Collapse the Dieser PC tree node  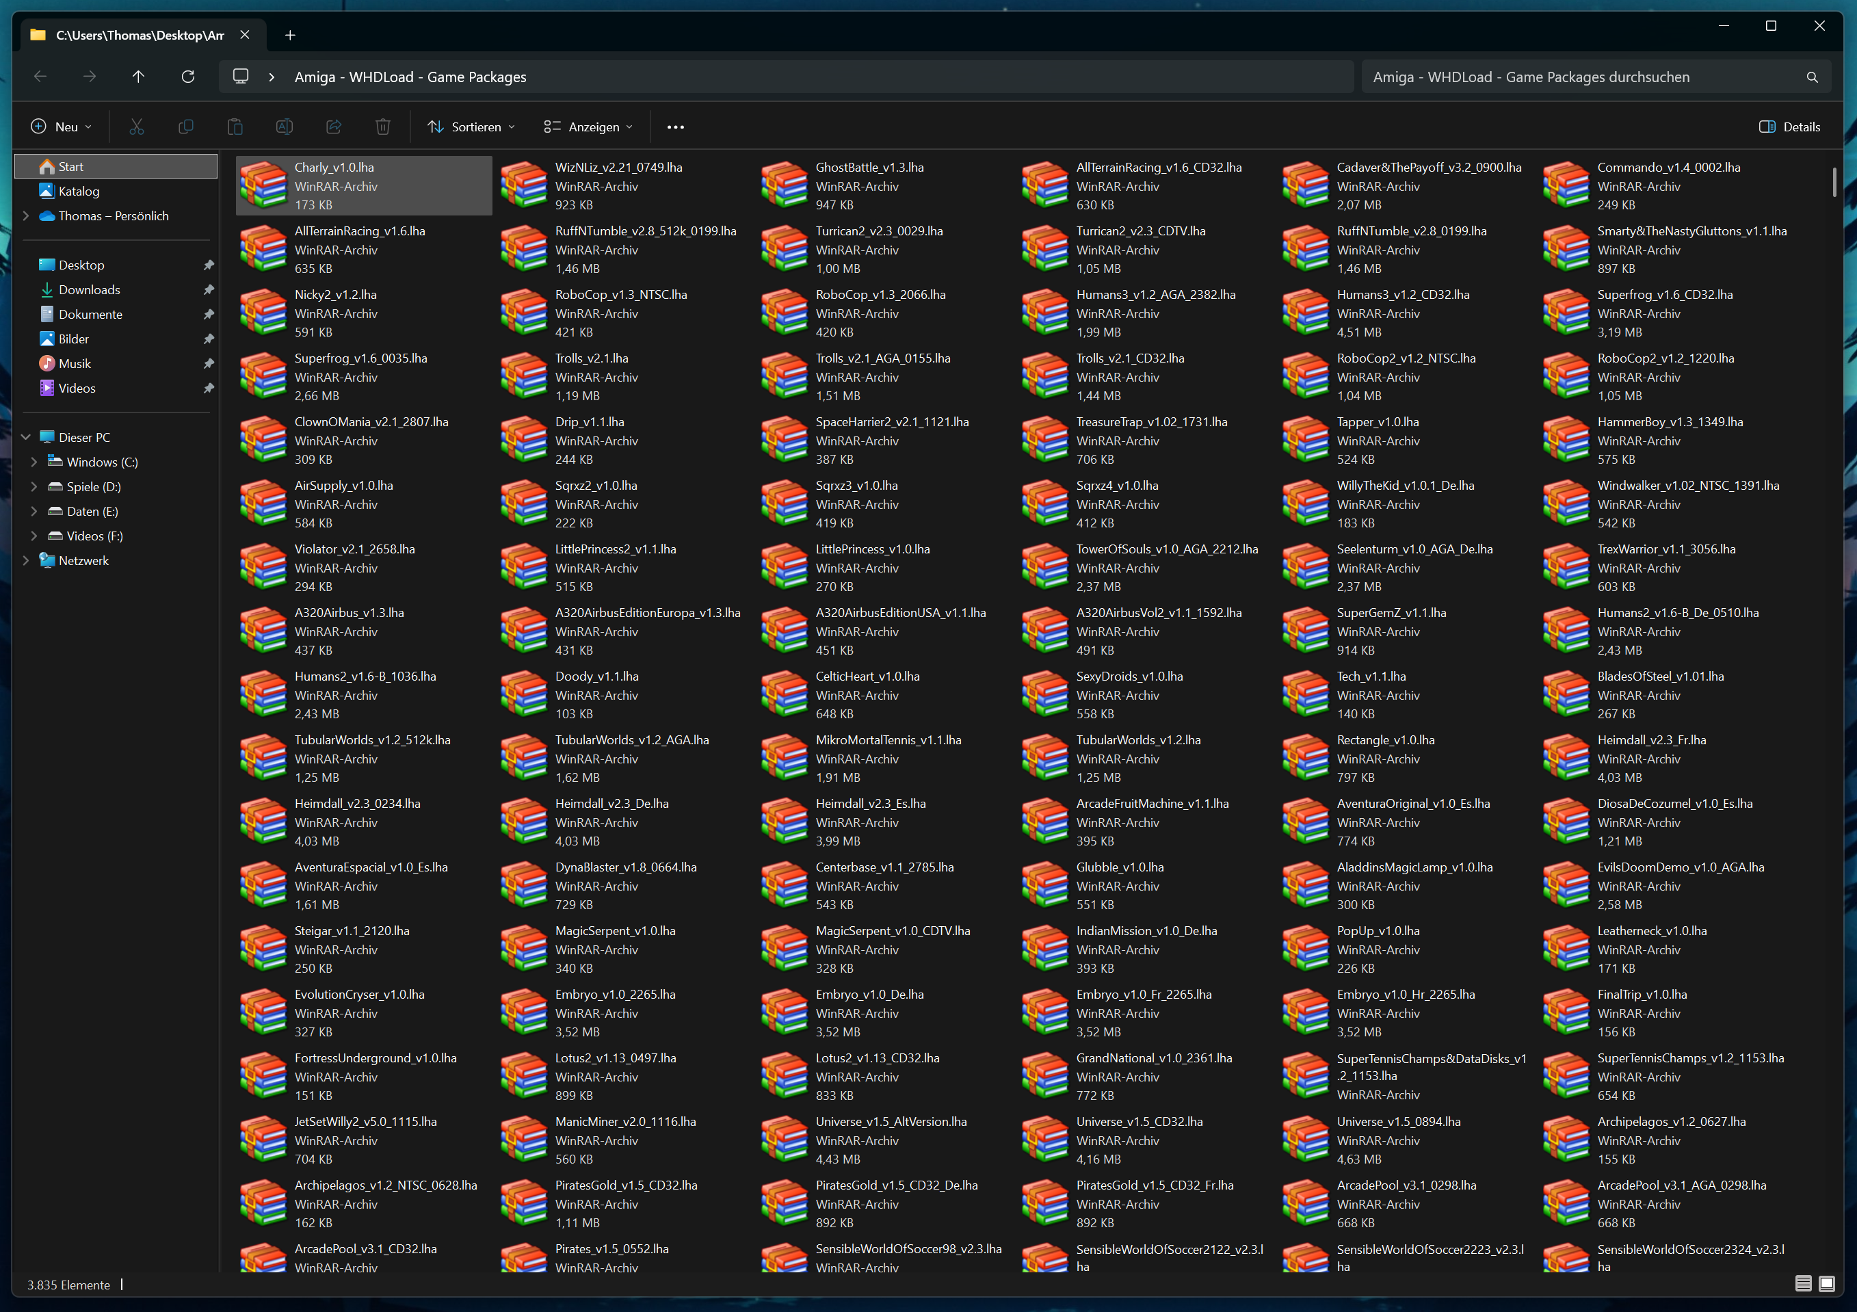point(26,438)
